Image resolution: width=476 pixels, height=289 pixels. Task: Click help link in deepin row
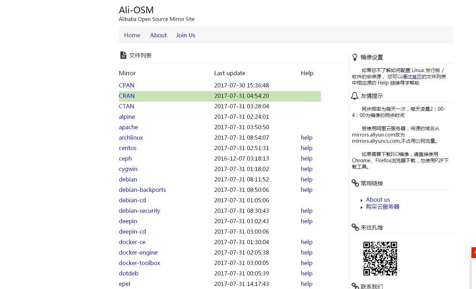(307, 221)
